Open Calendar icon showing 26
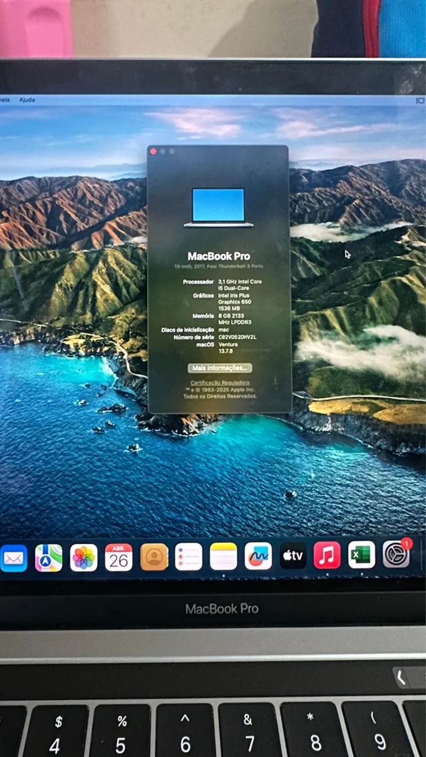Screen dimensions: 426x757 pos(119,557)
